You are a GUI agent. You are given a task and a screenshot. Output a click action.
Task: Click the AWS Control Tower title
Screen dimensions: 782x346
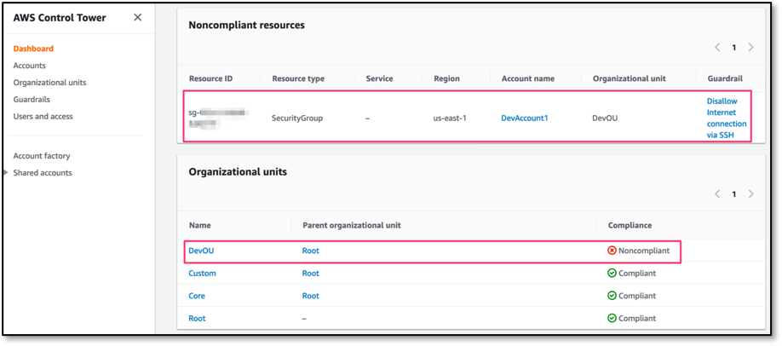pyautogui.click(x=60, y=18)
